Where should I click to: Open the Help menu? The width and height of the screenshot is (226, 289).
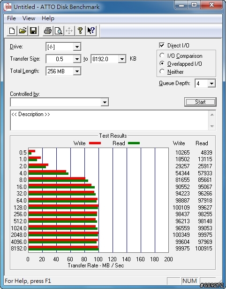click(48, 18)
